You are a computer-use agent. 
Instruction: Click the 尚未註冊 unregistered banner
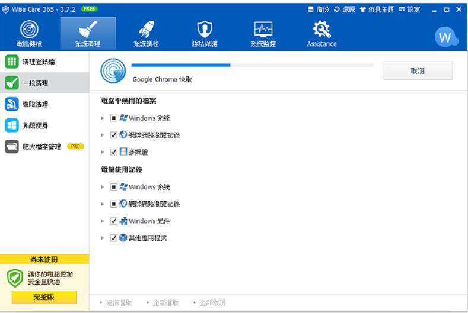[x=44, y=259]
